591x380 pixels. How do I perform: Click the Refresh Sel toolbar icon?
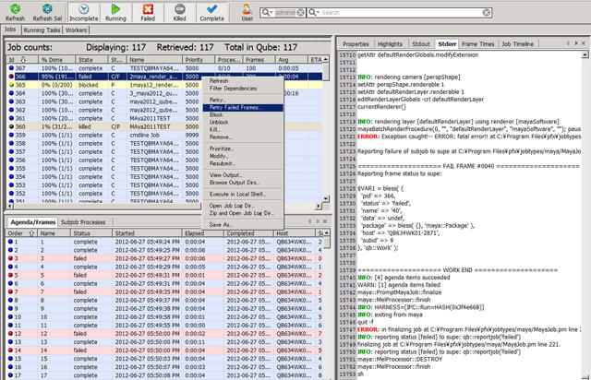[x=47, y=12]
